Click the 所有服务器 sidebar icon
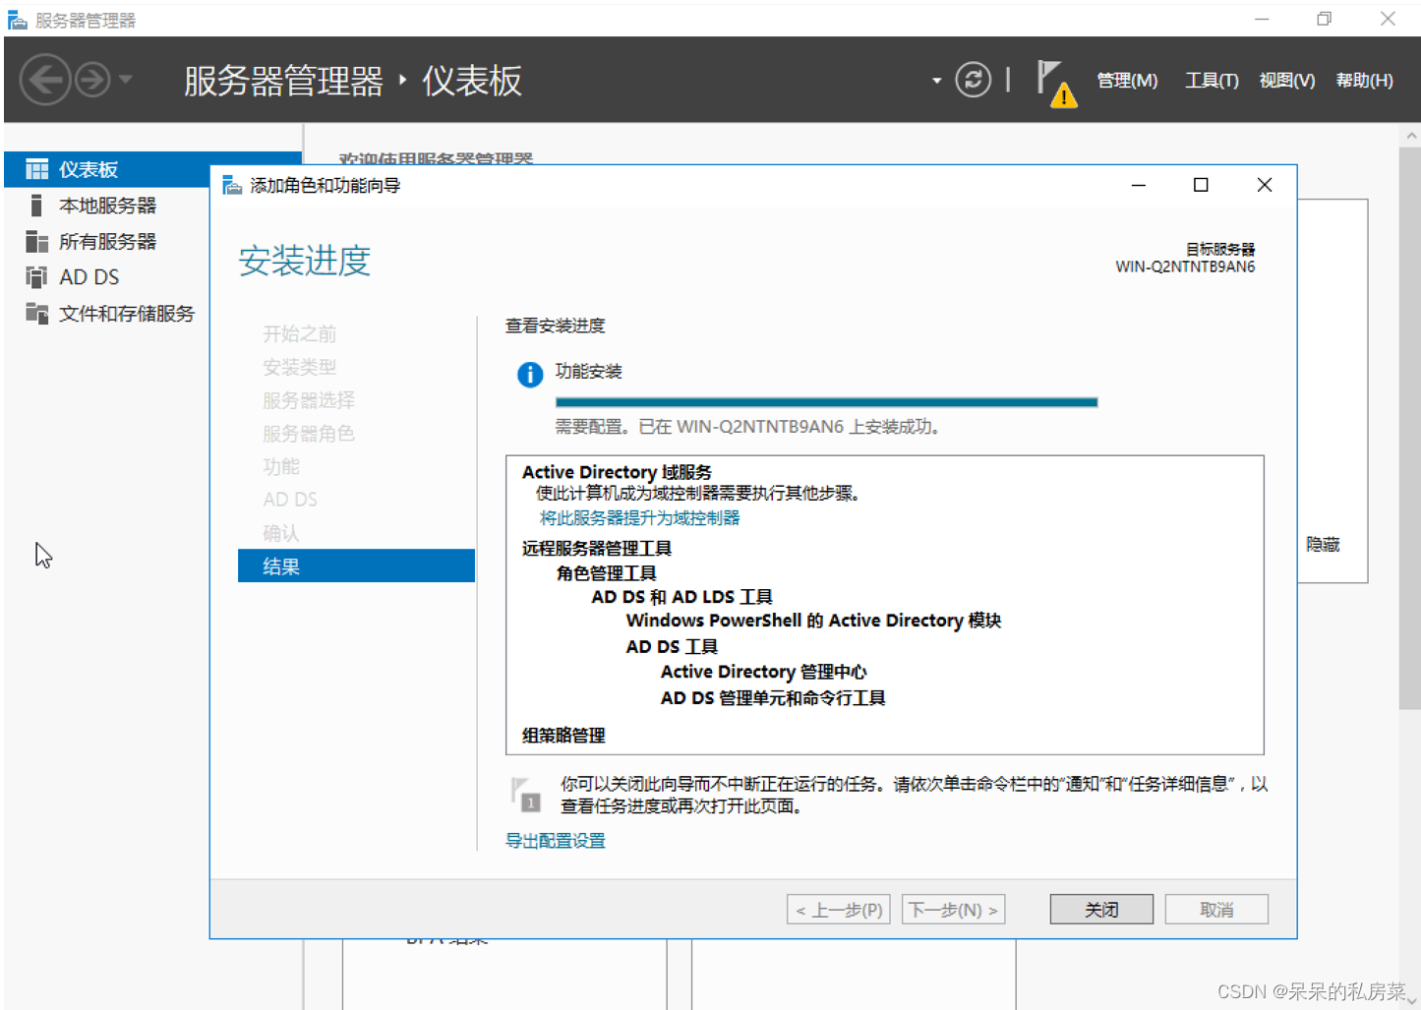Screen dimensions: 1421x1010 (x=36, y=241)
